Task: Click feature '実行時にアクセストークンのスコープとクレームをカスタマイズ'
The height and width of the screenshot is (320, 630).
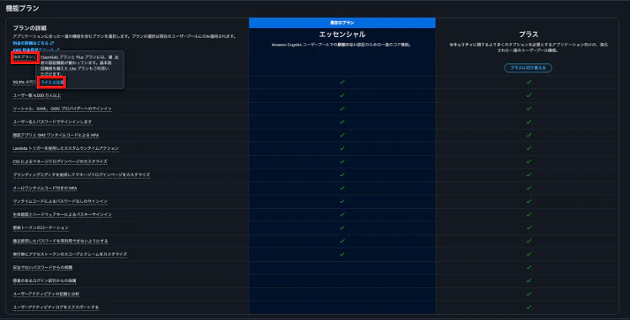Action: (70, 254)
